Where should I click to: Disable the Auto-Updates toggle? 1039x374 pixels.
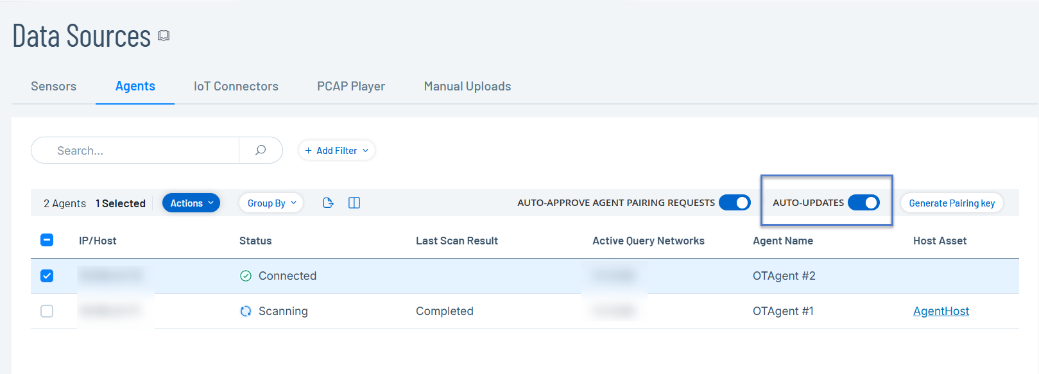(863, 203)
